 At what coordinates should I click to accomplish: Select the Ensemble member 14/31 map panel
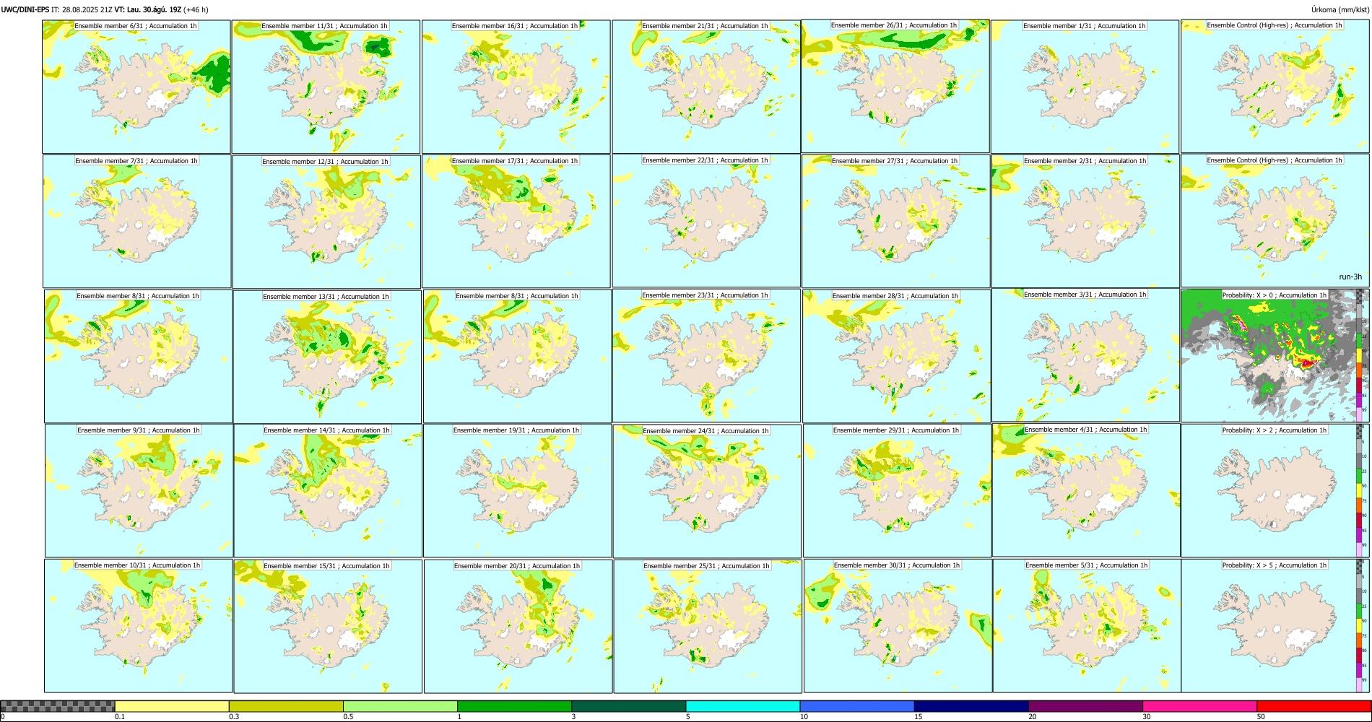(328, 491)
